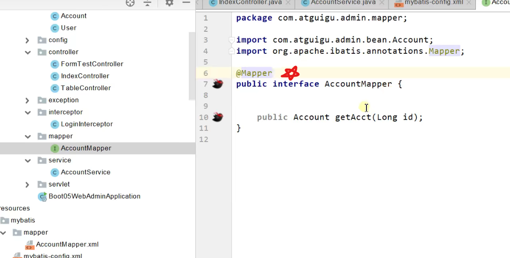Screen dimensions: 510x258
Task: Switch to the AccountService.java tab
Action: coord(343,3)
